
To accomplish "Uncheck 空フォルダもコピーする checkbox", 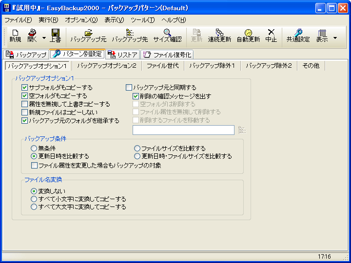I will pyautogui.click(x=24, y=96).
